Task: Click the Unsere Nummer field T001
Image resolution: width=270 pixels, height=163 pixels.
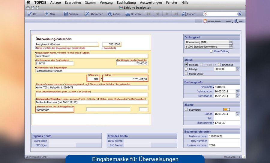Action: (x=224, y=145)
